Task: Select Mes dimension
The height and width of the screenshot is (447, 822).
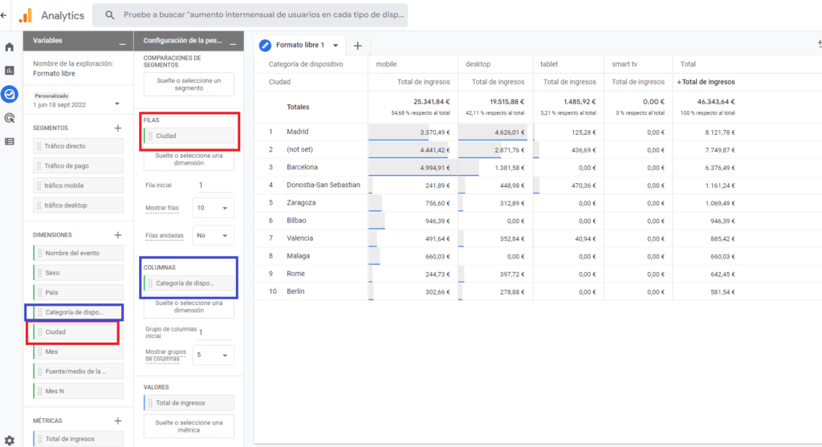Action: (x=78, y=352)
